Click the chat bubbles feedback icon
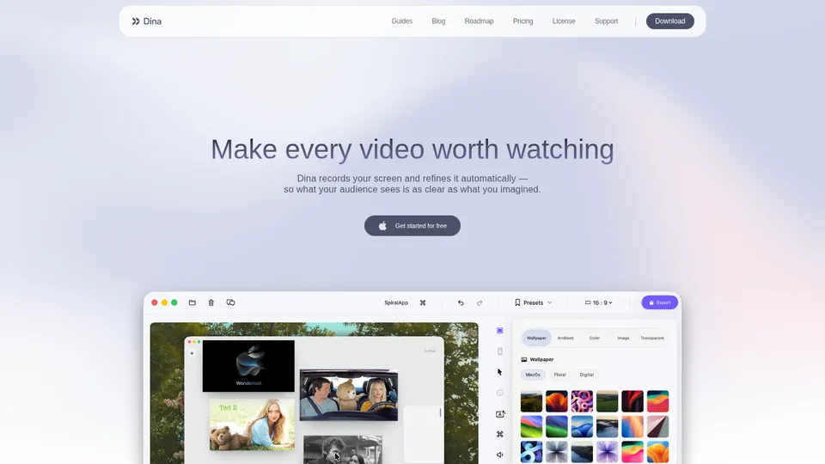Viewport: 825px width, 464px height. (230, 302)
